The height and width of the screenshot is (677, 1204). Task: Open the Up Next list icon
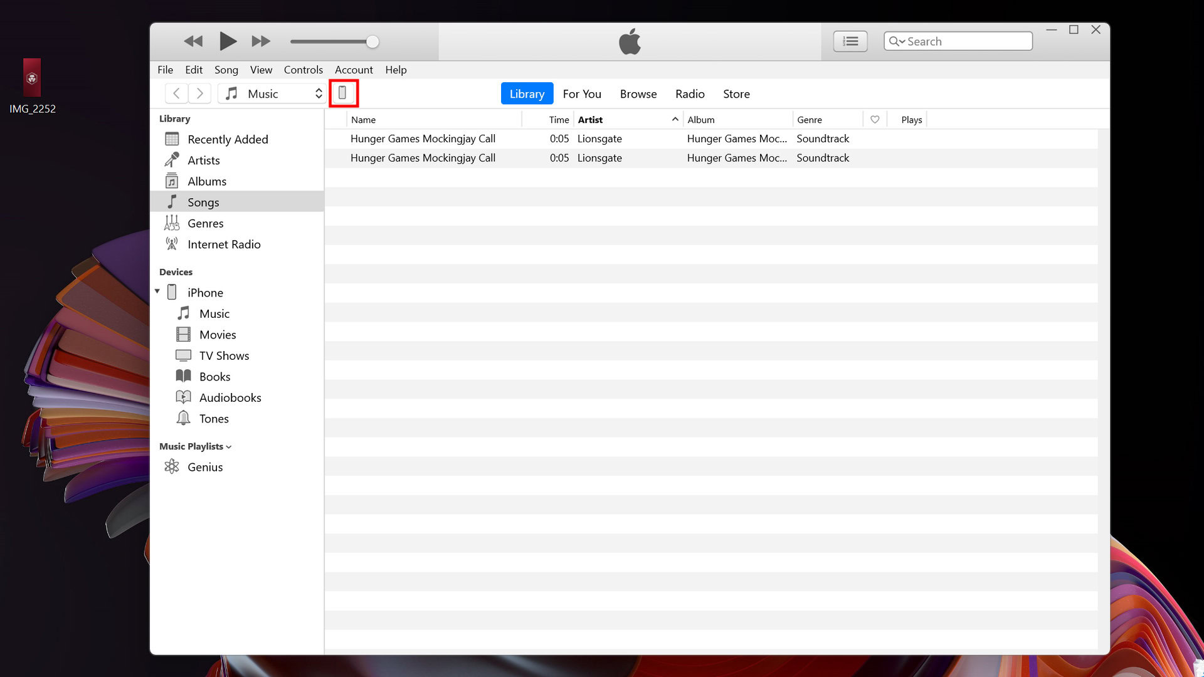(x=850, y=41)
